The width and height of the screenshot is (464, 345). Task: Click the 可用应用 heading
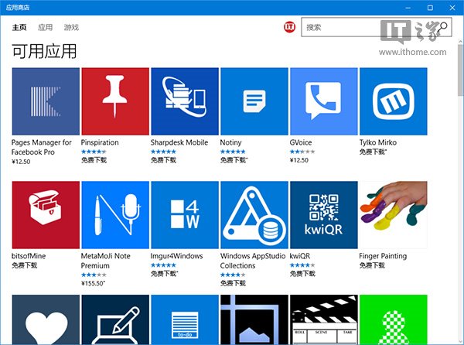44,51
